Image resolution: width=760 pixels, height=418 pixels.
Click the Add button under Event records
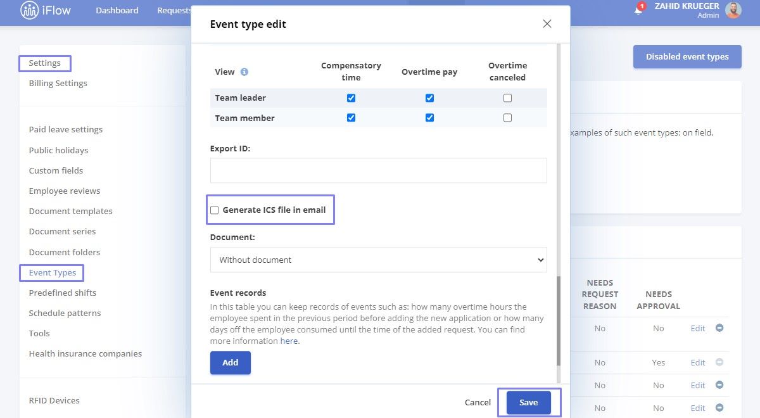[231, 363]
